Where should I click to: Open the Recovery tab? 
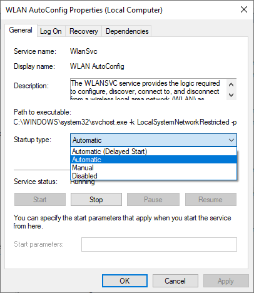click(x=83, y=31)
